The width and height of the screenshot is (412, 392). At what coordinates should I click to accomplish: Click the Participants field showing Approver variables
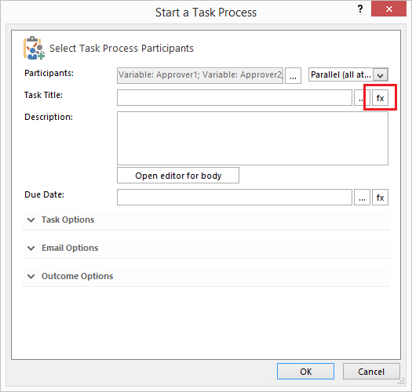point(200,75)
